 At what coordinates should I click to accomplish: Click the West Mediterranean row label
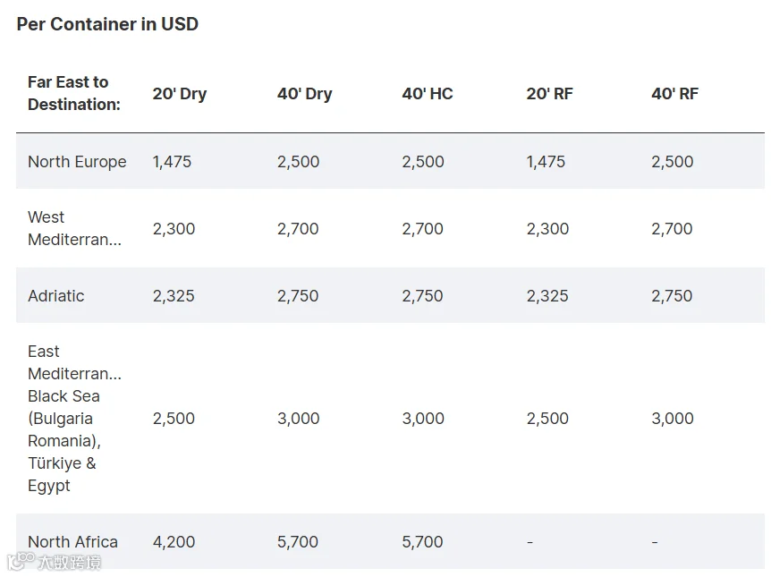click(x=74, y=228)
